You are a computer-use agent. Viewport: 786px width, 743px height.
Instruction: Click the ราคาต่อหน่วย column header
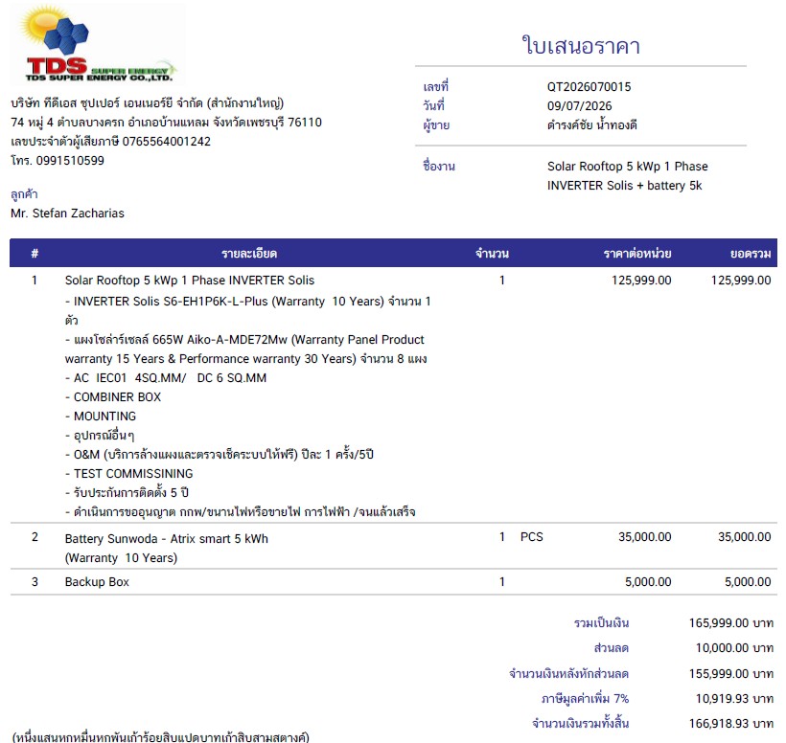click(637, 254)
